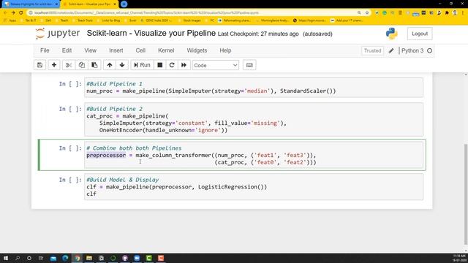Open a new browser tab with plus button
Viewport: 468px width, 263px height.
click(124, 4)
